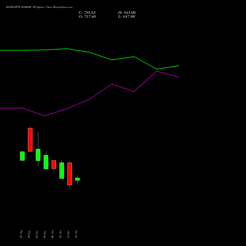Click the small green candle above 14 Oct
The height and width of the screenshot is (246, 246).
coord(77,179)
